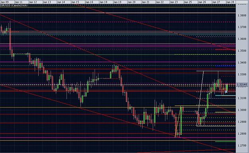Pick the 1.2800 price axis label
The height and width of the screenshot is (153, 249).
coord(242,134)
